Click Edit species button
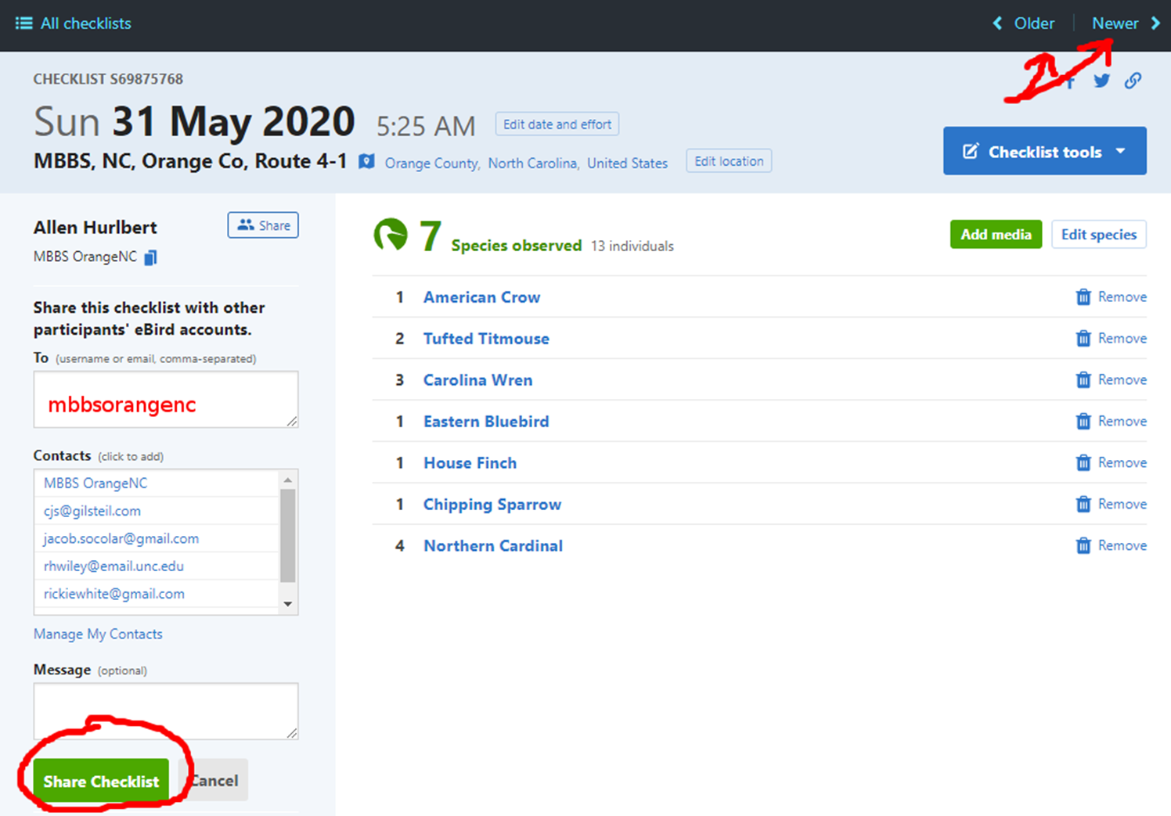 (x=1098, y=235)
